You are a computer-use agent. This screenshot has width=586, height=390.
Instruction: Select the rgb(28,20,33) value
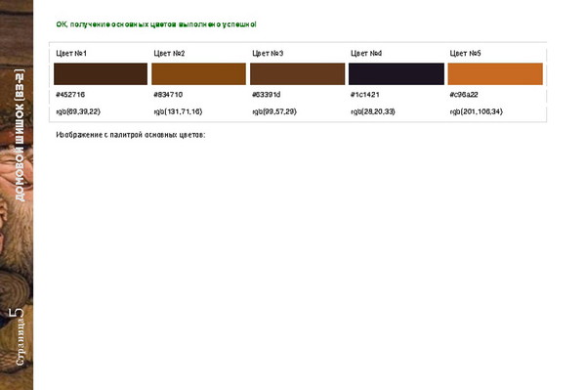tap(373, 111)
